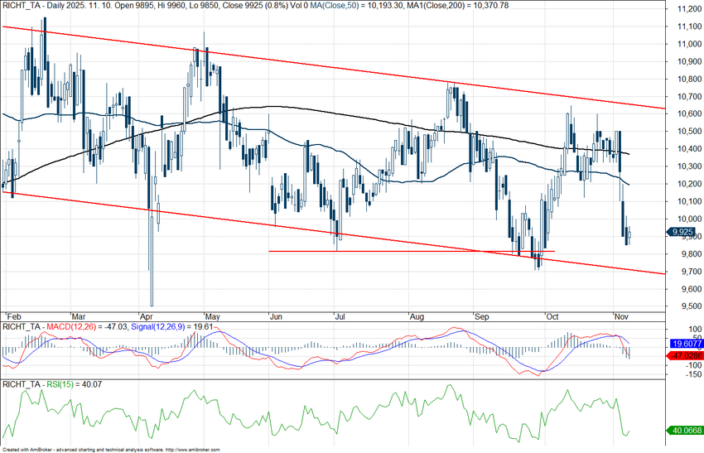Select the Jul marker on time axis
This screenshot has width=704, height=453.
click(x=340, y=316)
